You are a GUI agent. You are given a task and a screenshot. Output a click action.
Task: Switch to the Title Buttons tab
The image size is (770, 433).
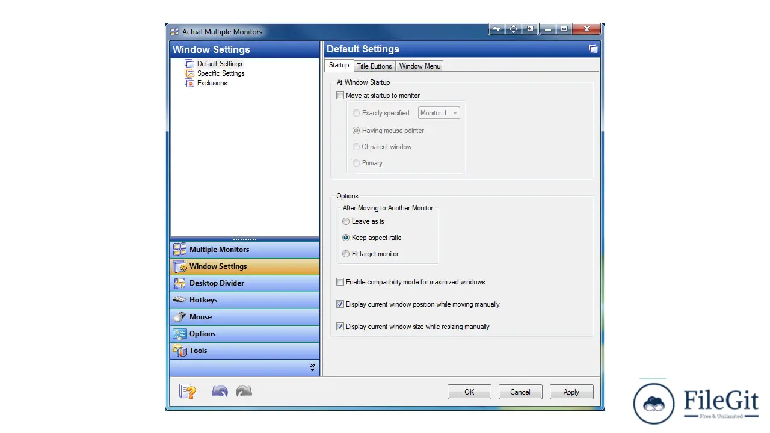374,66
